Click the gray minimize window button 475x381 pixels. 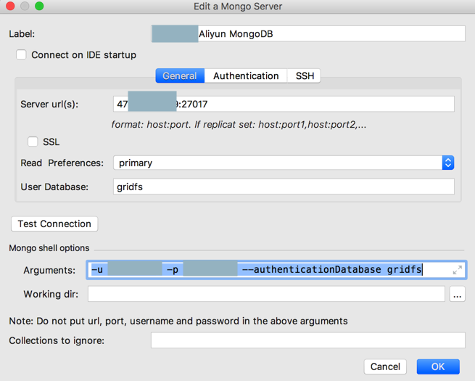point(25,7)
